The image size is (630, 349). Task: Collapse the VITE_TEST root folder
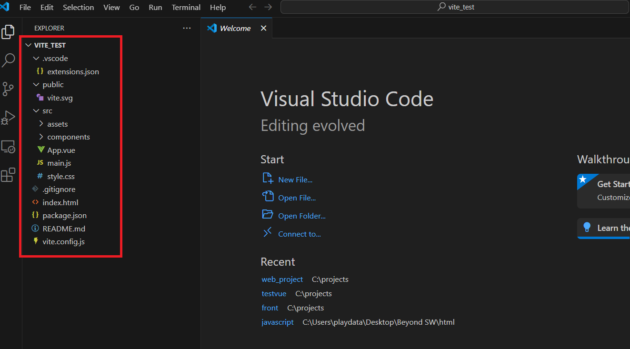tap(28, 45)
